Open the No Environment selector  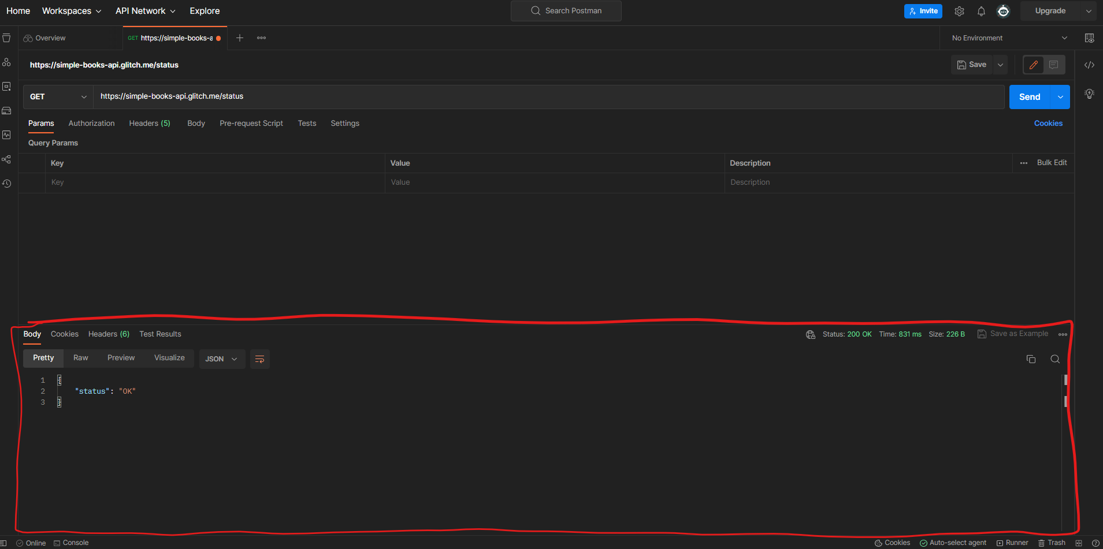click(1009, 38)
